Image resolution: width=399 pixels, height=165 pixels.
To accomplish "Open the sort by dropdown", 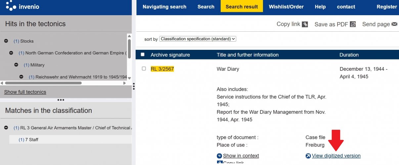I will tap(198, 39).
